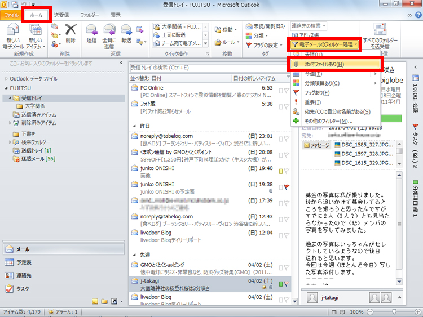423x317 pixels.
Task: Click the flag settings (フラグの設定) icon
Action: [x=249, y=45]
